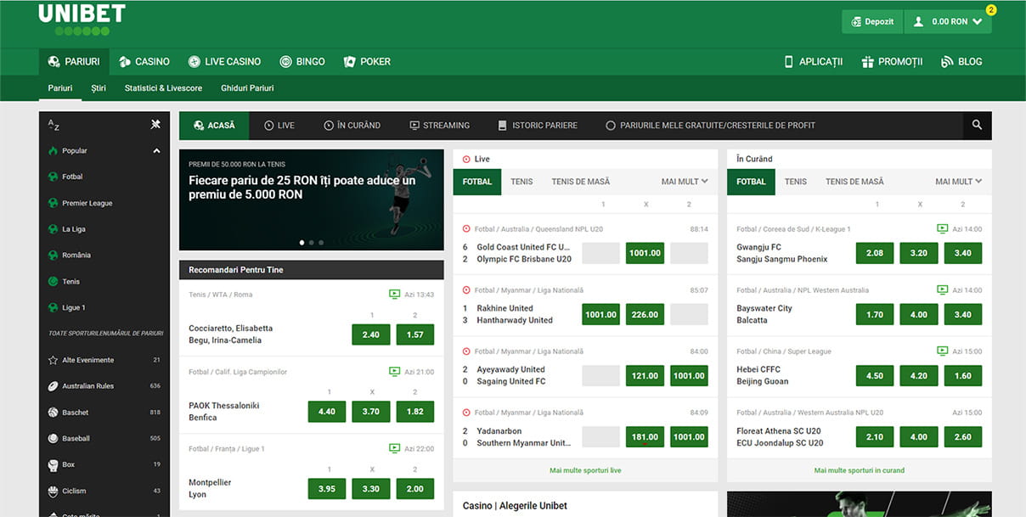Click the Ciclism cycling icon
1026x517 pixels.
(54, 491)
